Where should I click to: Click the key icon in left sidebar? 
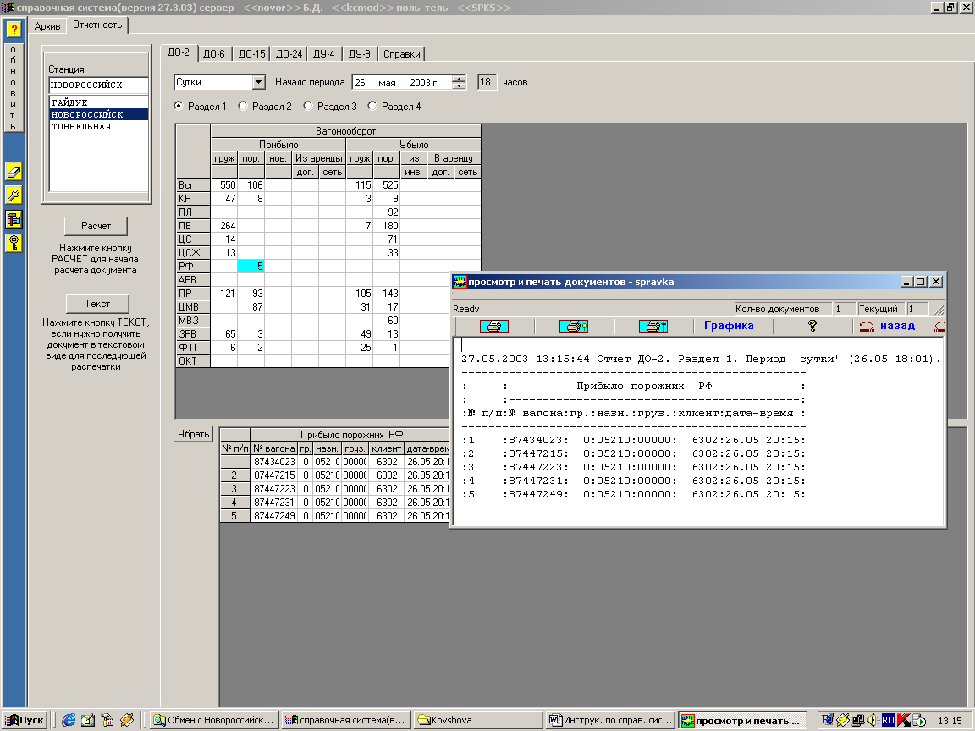click(14, 243)
